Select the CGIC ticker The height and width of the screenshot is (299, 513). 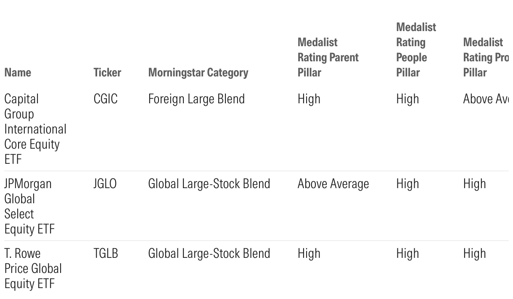[x=106, y=99]
